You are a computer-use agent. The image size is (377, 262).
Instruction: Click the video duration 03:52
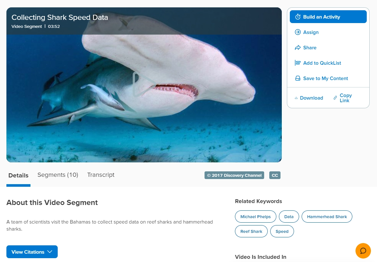54,26
